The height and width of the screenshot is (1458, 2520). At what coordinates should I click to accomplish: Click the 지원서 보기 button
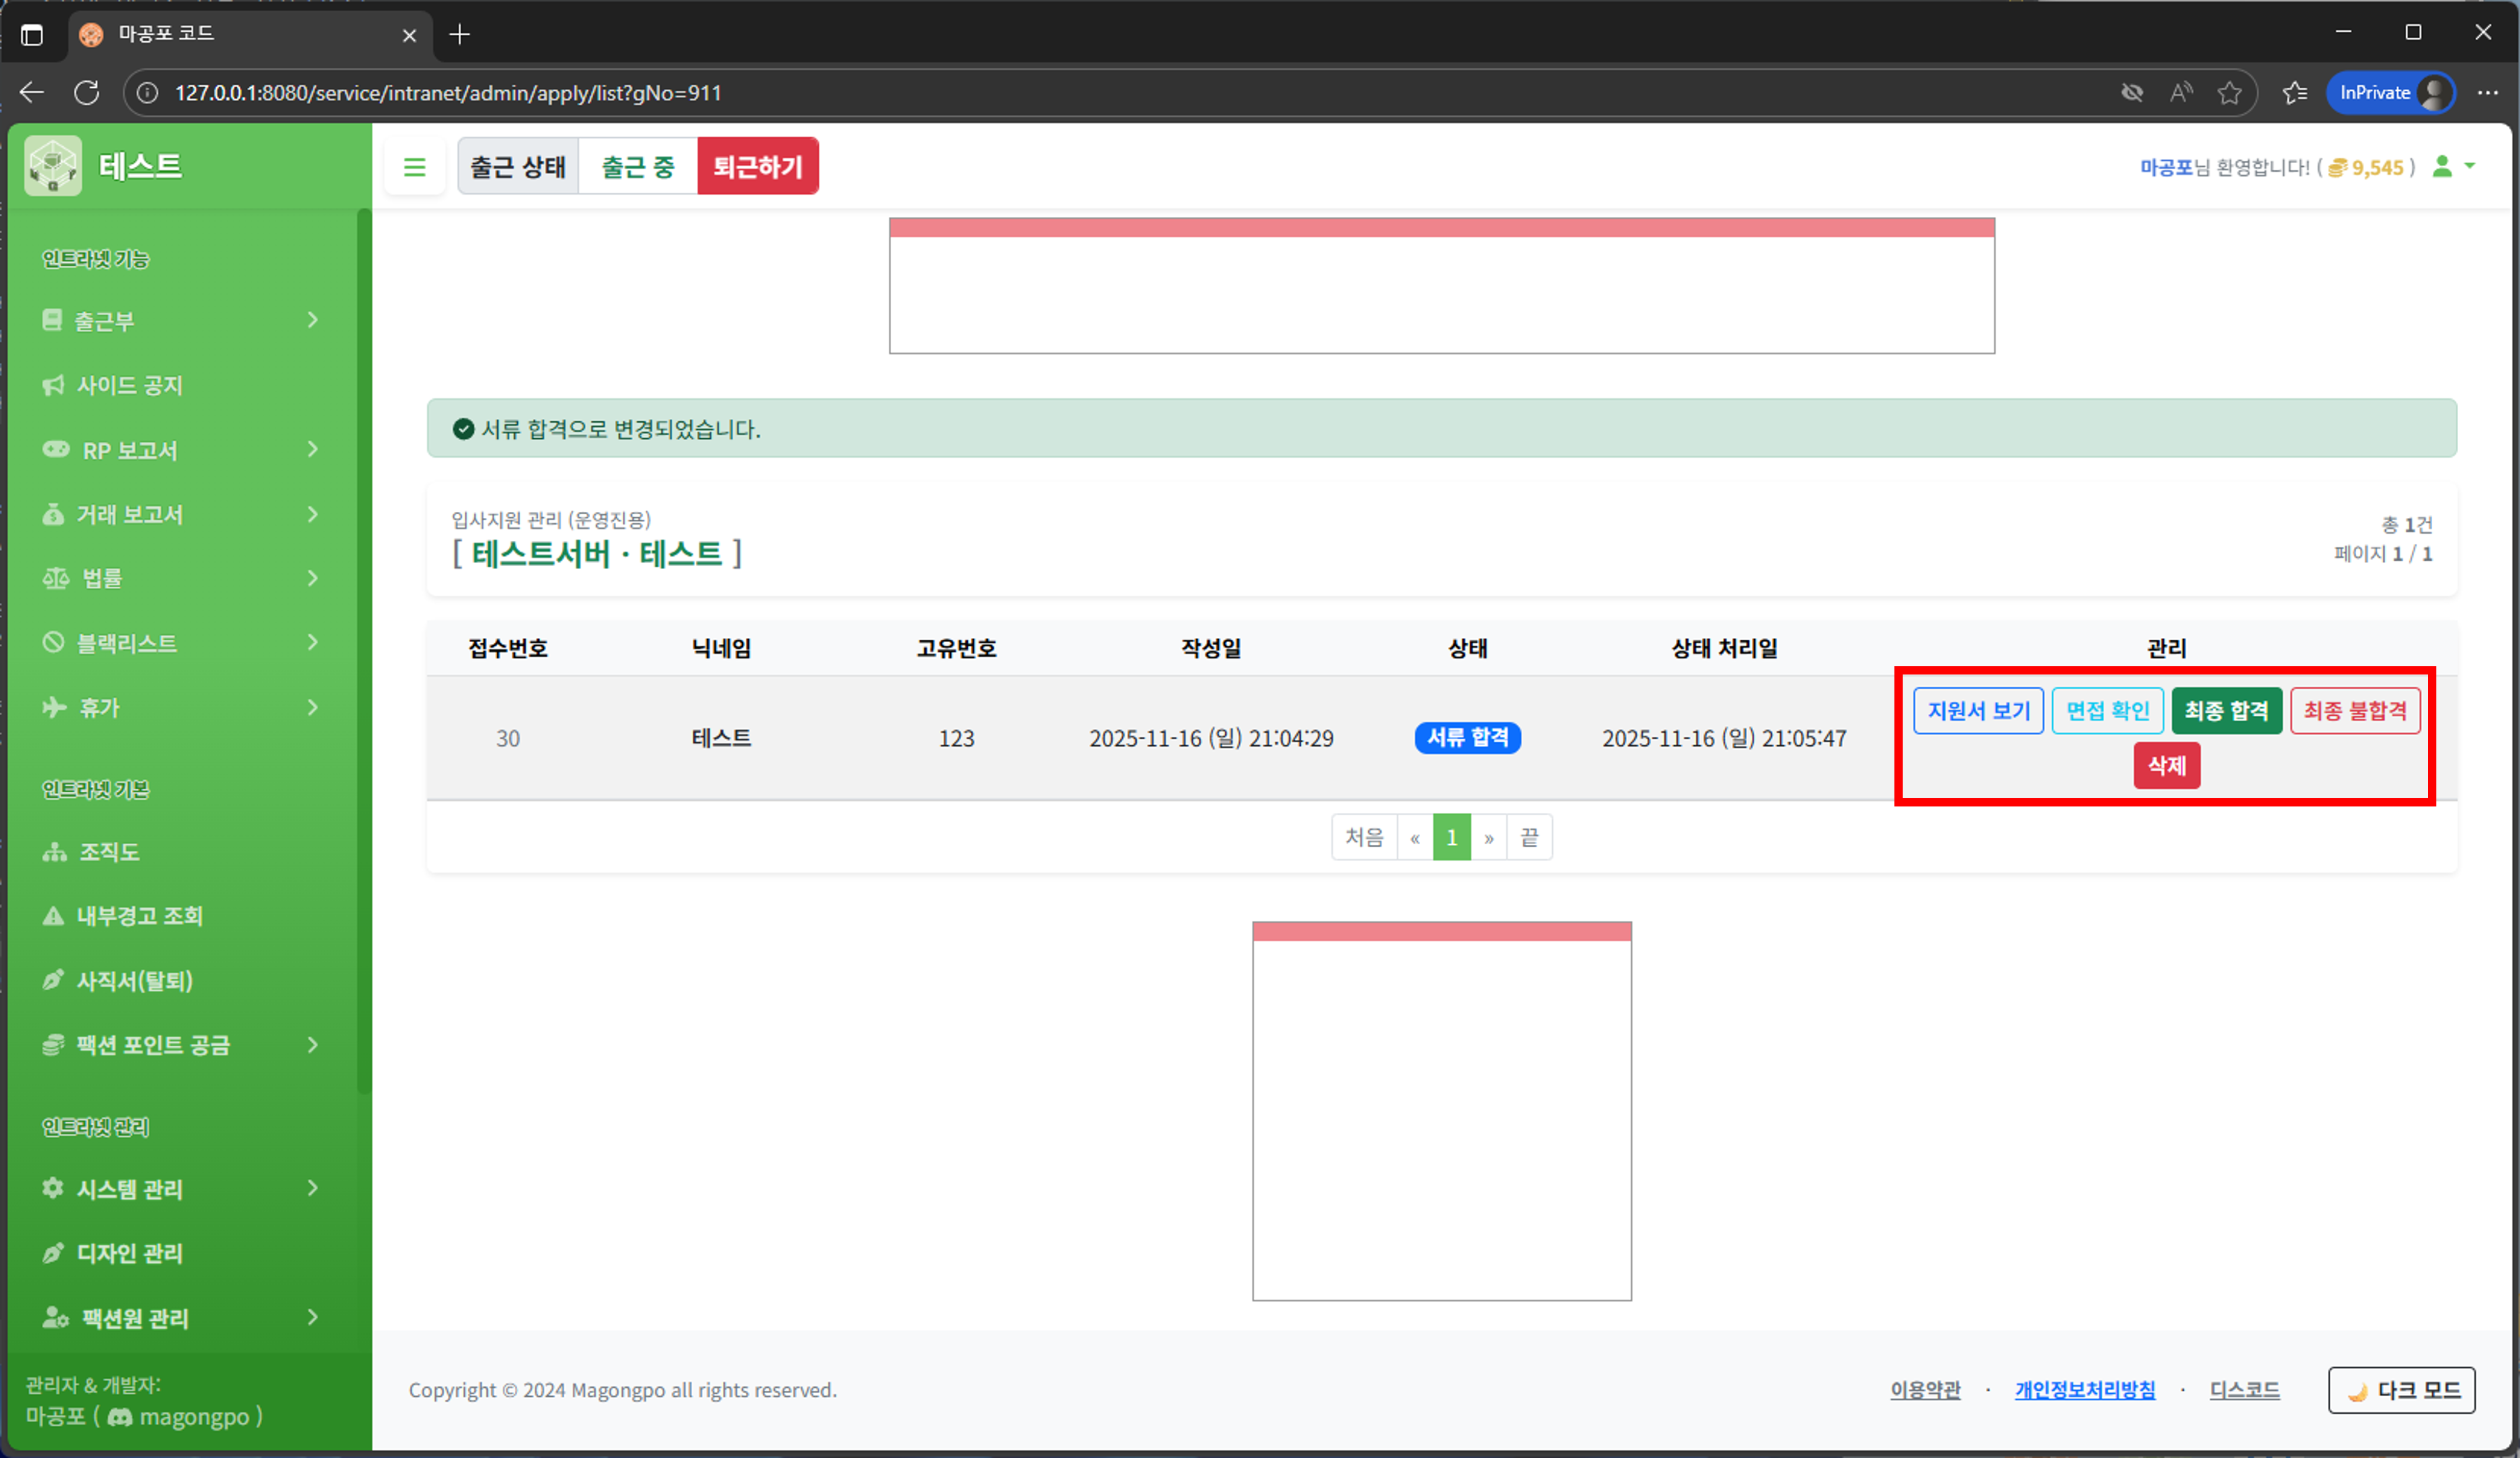tap(1978, 711)
